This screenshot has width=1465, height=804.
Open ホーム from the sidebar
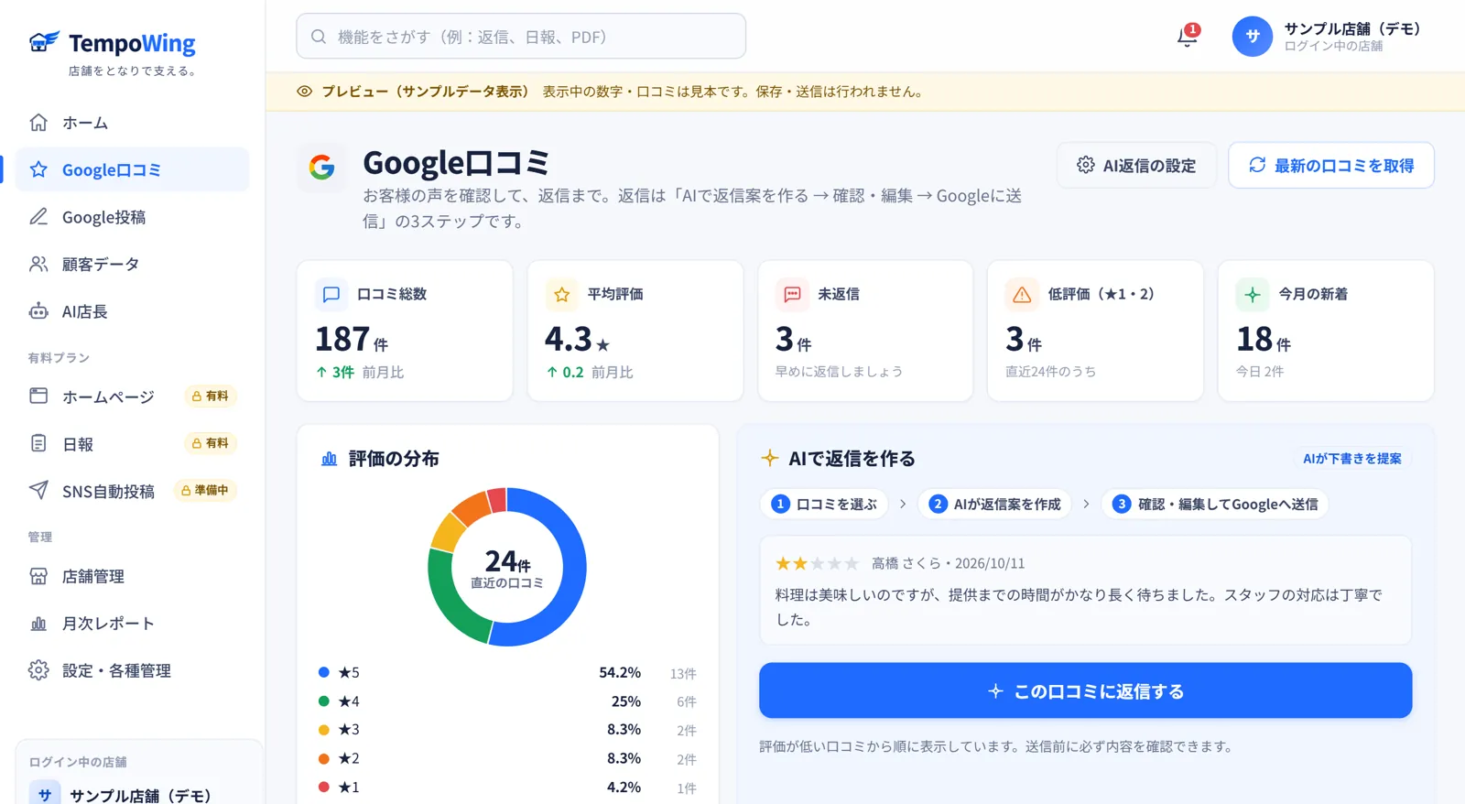coord(132,123)
